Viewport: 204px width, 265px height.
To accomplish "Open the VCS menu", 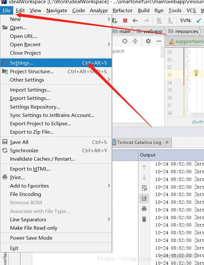I will pos(191,11).
